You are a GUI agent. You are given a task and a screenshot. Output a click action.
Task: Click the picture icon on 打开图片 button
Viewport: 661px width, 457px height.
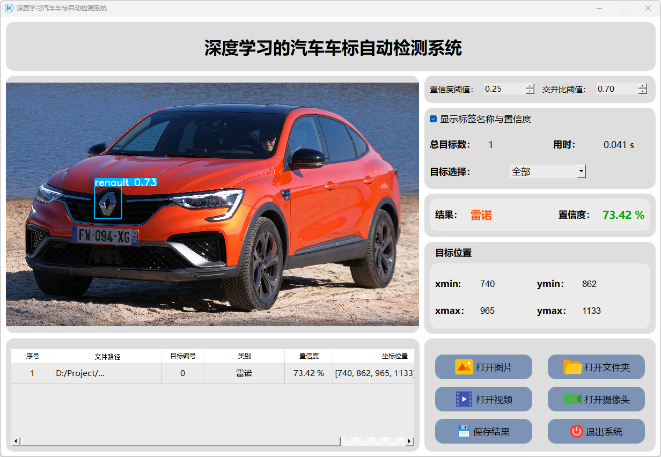click(464, 367)
